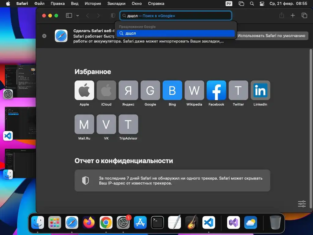Show tab overview
Image resolution: width=313 pixels, height=235 pixels.
304,15
